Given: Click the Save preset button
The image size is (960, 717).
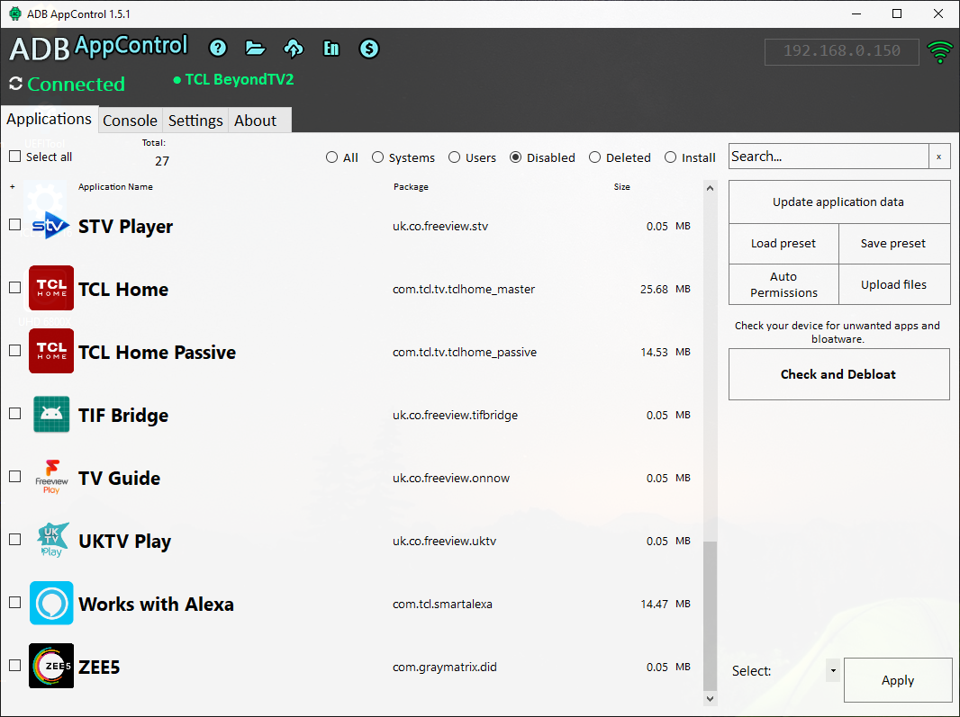Looking at the screenshot, I should tap(894, 244).
